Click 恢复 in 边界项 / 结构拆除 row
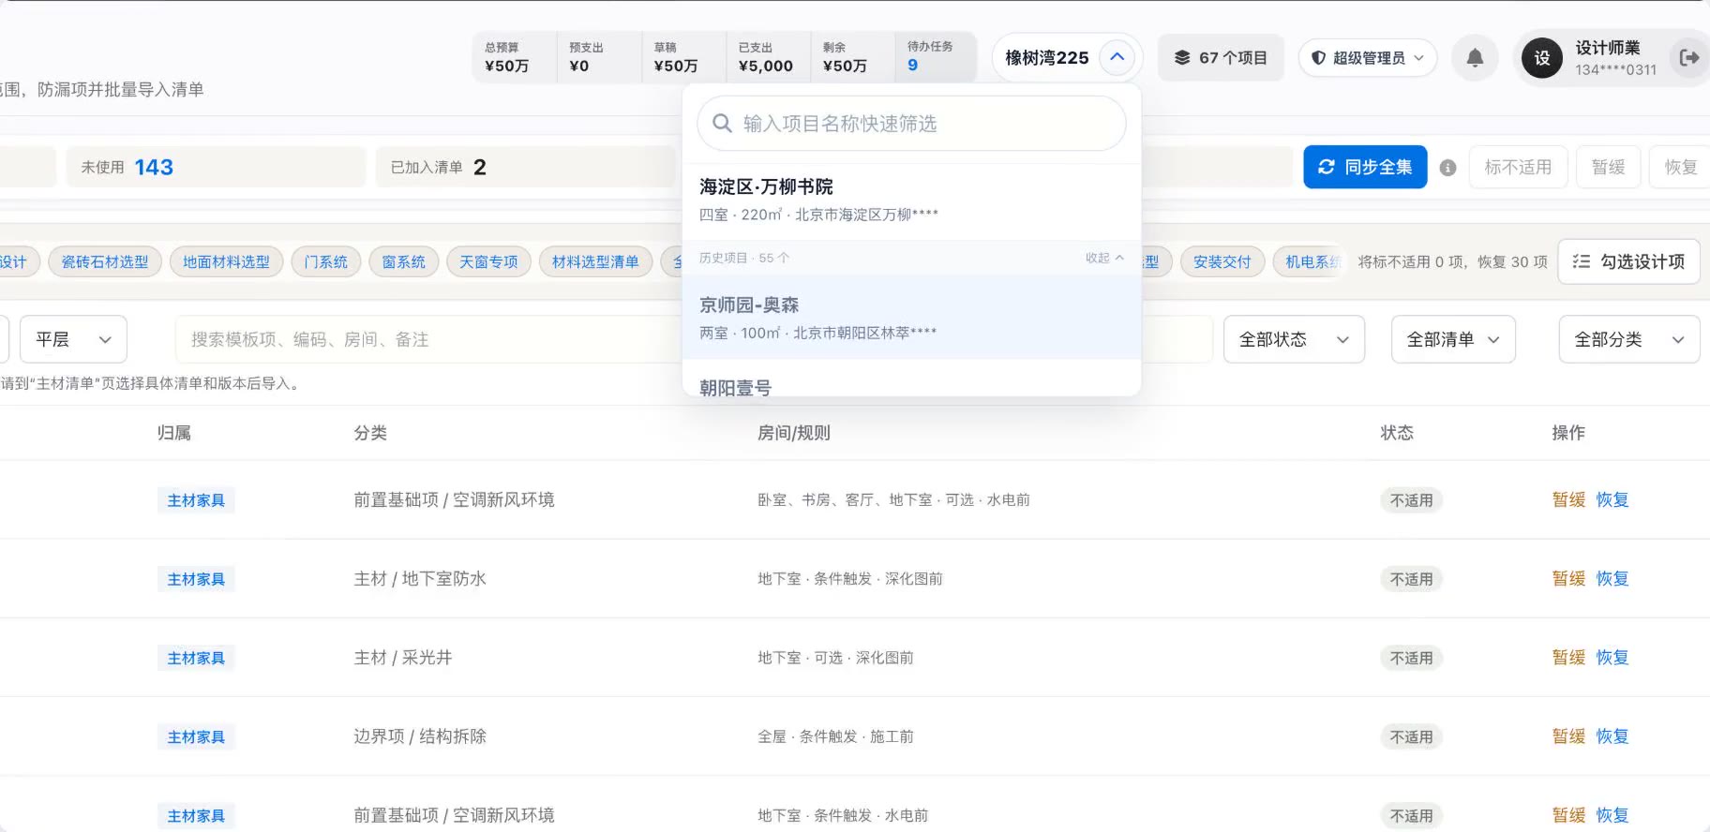The height and width of the screenshot is (832, 1710). tap(1612, 736)
